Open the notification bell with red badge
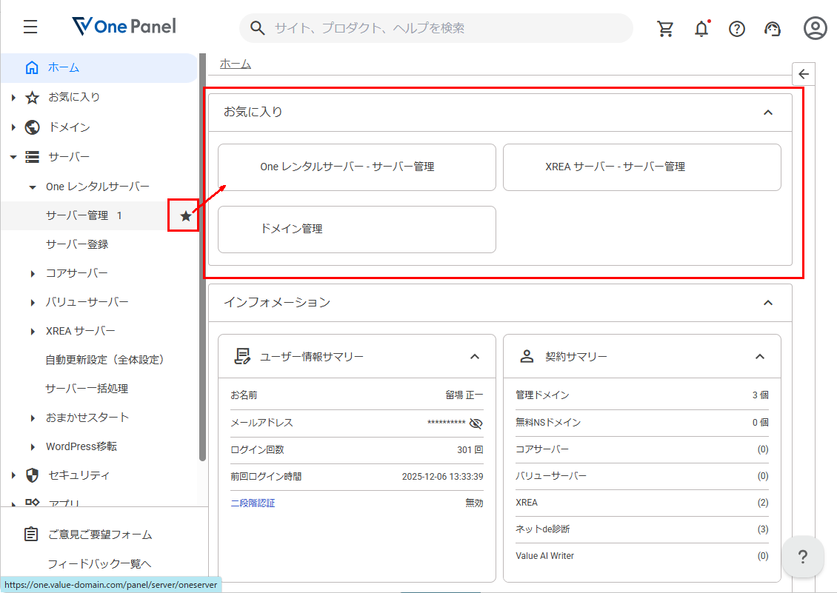837x593 pixels. point(701,28)
